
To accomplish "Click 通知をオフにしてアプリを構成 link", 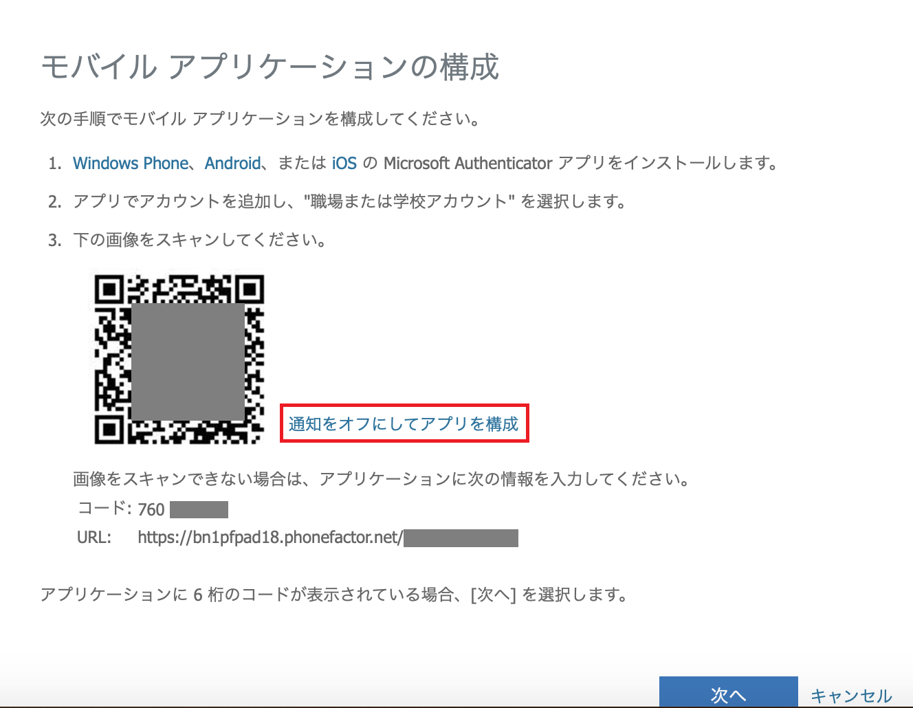I will coord(404,423).
